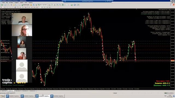Select the Equidistant Channel tool

coord(15,7)
